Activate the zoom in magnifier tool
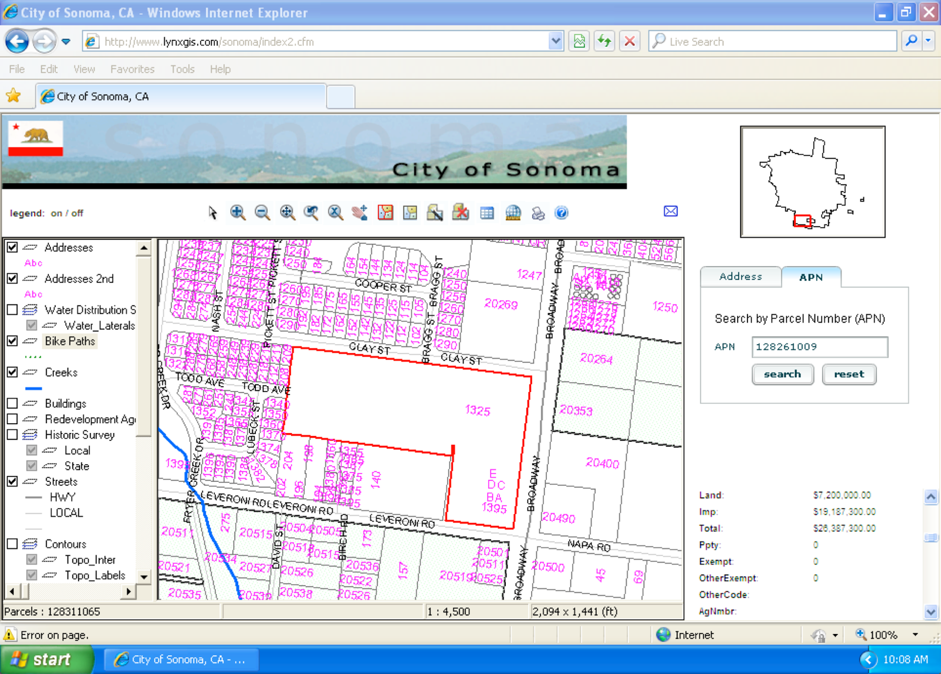This screenshot has height=674, width=941. pos(238,213)
